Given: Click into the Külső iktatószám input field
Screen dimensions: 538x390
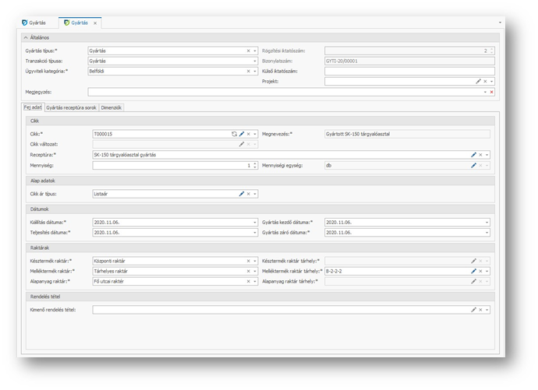Looking at the screenshot, I should coord(409,71).
